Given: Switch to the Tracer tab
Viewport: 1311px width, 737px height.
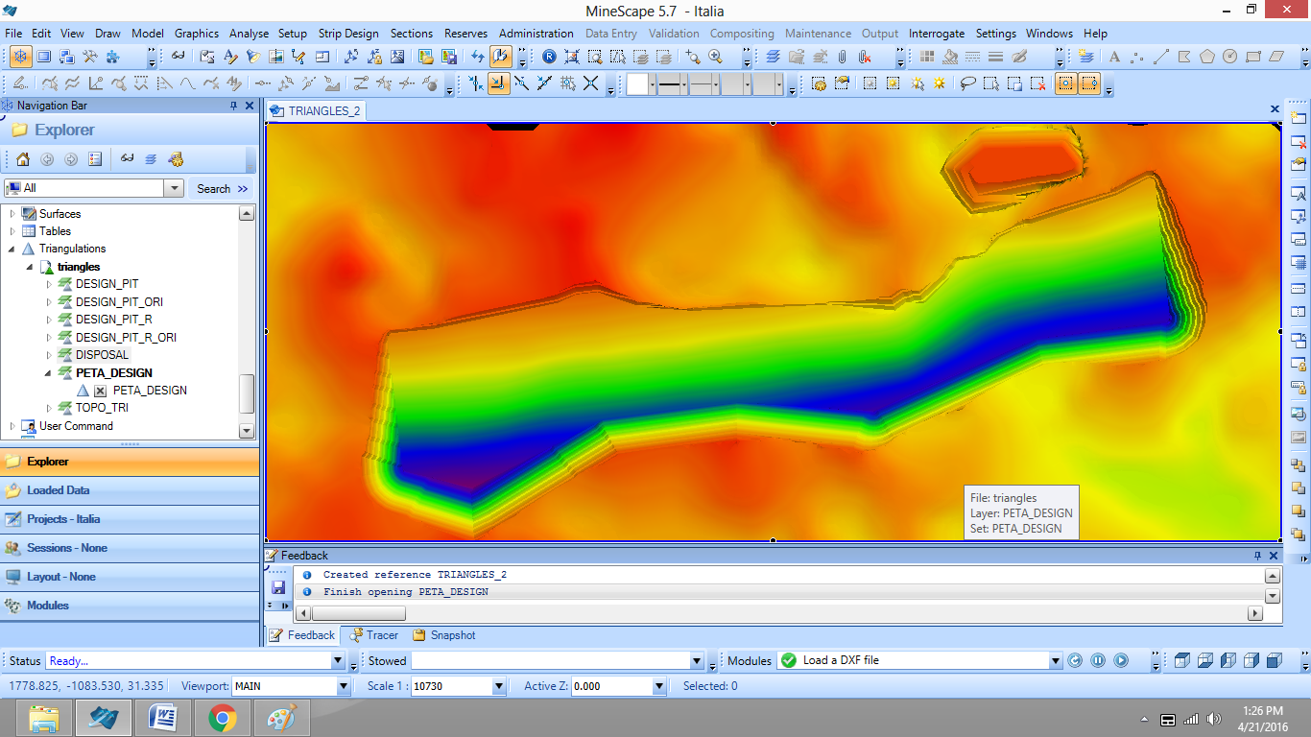Looking at the screenshot, I should pos(373,635).
